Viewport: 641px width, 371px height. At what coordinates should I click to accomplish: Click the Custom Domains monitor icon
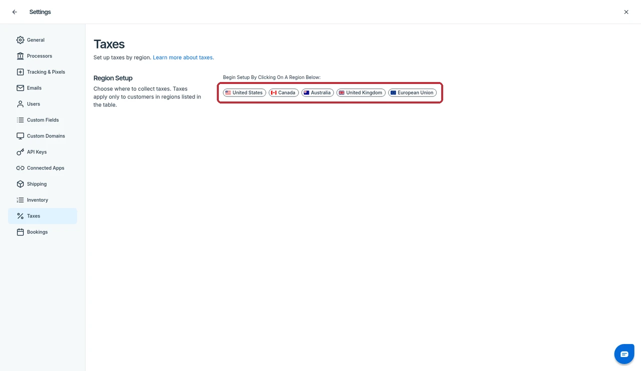coord(20,136)
